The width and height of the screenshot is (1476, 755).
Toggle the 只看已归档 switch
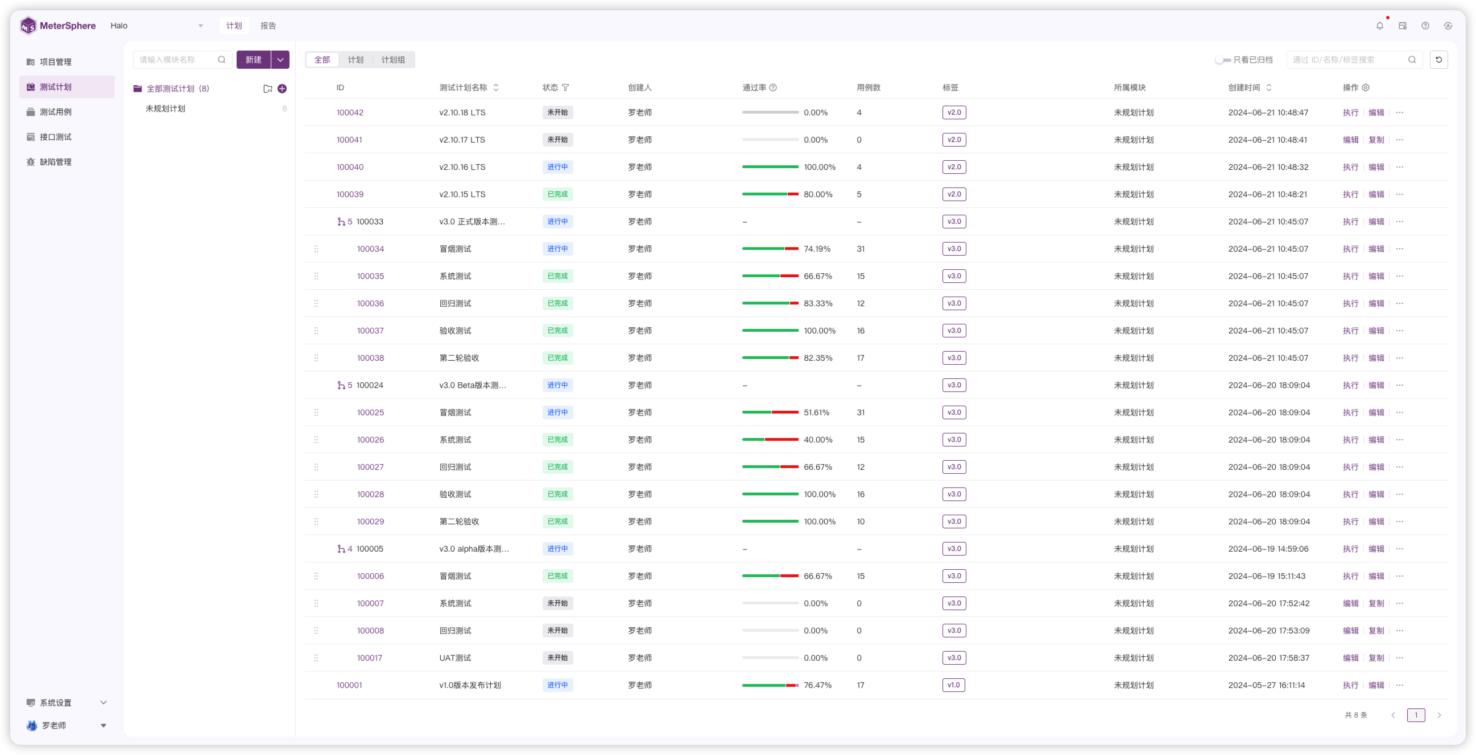1223,60
